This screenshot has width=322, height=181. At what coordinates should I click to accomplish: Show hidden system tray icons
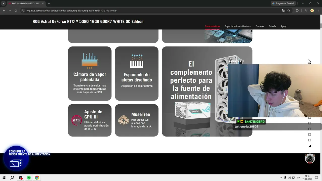click(281, 178)
